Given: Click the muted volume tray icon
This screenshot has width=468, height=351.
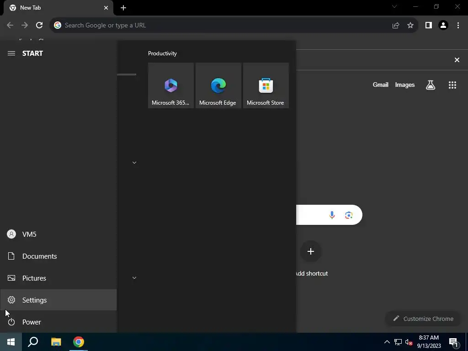Looking at the screenshot, I should [x=409, y=342].
